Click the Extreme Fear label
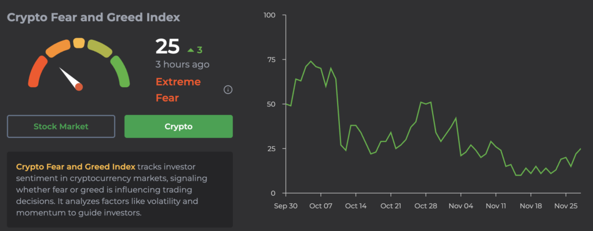 (x=178, y=90)
